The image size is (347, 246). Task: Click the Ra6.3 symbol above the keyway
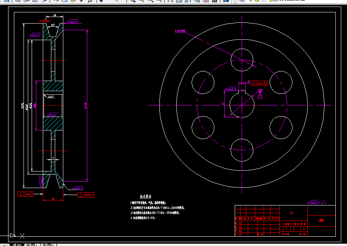coord(230,89)
